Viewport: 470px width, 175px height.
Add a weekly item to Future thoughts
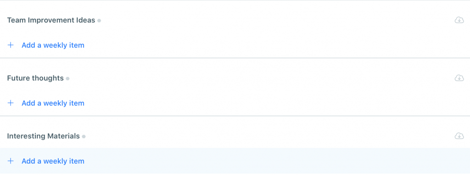click(x=53, y=103)
